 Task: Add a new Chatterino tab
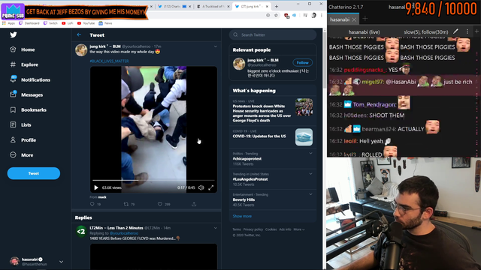tap(365, 19)
